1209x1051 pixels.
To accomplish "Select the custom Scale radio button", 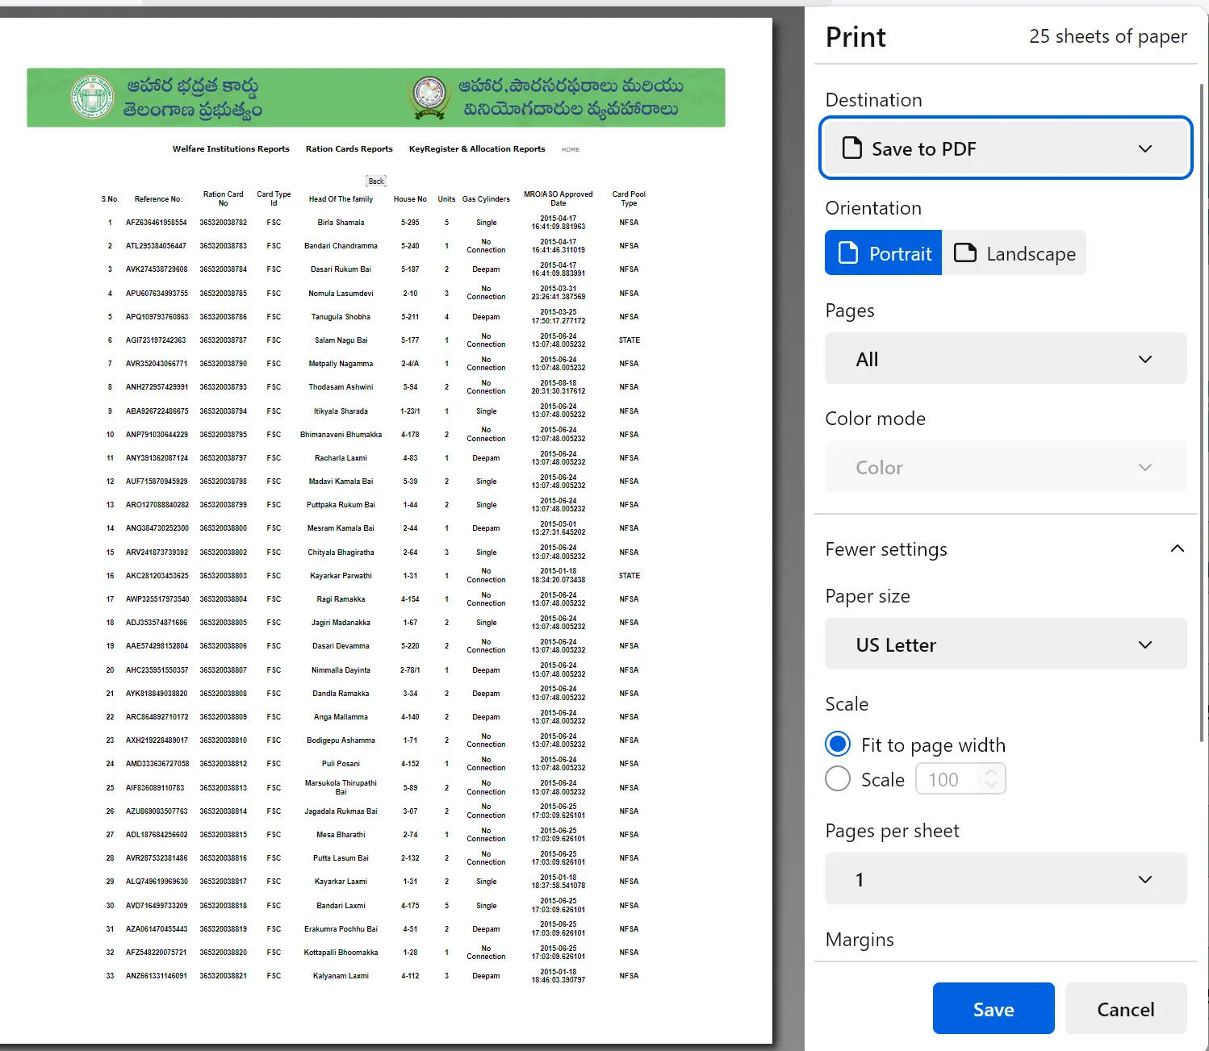I will [838, 778].
